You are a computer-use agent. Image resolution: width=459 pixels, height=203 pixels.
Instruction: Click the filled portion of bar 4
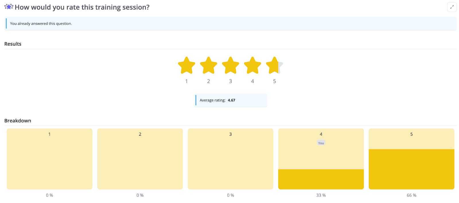coord(321,179)
